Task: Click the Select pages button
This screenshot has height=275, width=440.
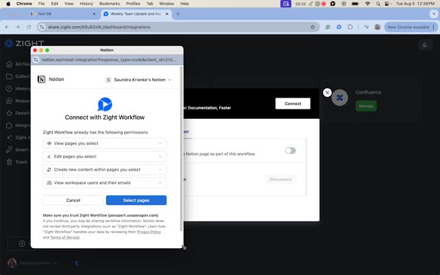Action: 136,200
